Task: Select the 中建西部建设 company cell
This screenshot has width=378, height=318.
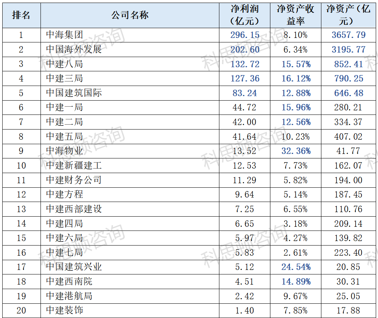Action: pos(130,209)
